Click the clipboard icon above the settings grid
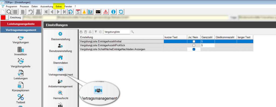Screen dimensions: 276x107 pyautogui.click(x=85, y=32)
